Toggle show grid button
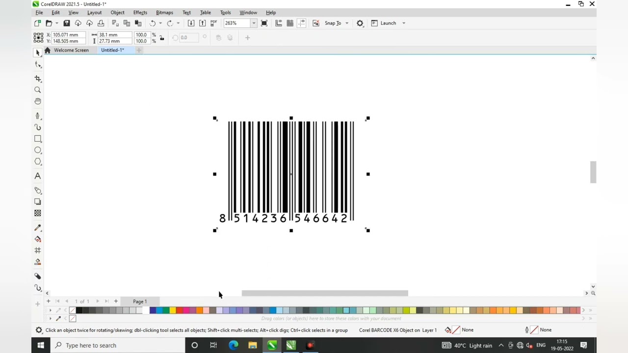The height and width of the screenshot is (353, 628). pos(290,23)
